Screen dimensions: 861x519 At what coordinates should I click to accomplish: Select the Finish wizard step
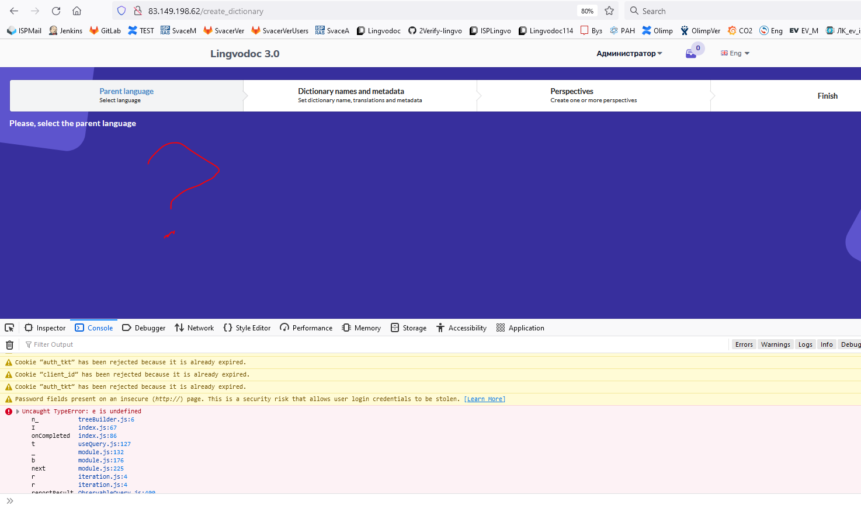[827, 96]
